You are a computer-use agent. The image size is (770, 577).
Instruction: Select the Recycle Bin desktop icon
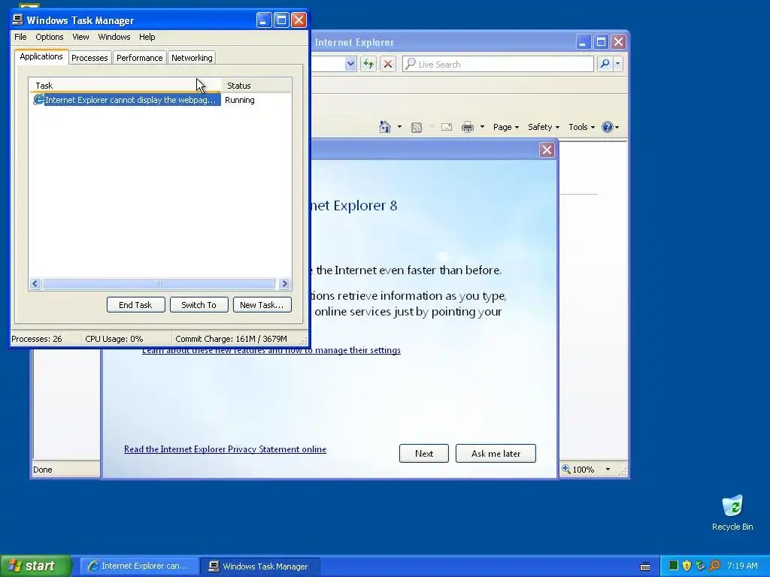click(x=732, y=512)
